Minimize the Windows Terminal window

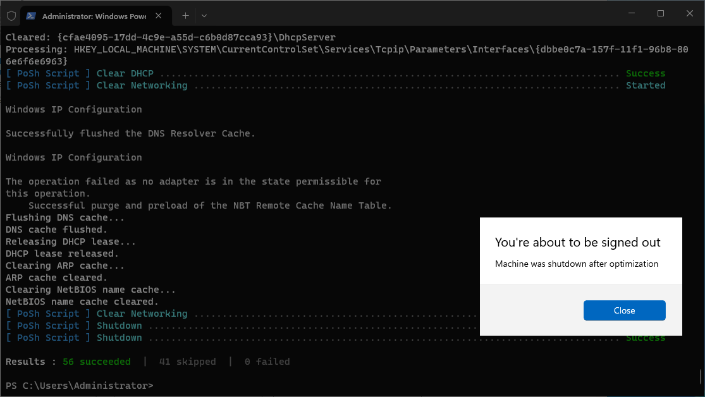pos(631,13)
